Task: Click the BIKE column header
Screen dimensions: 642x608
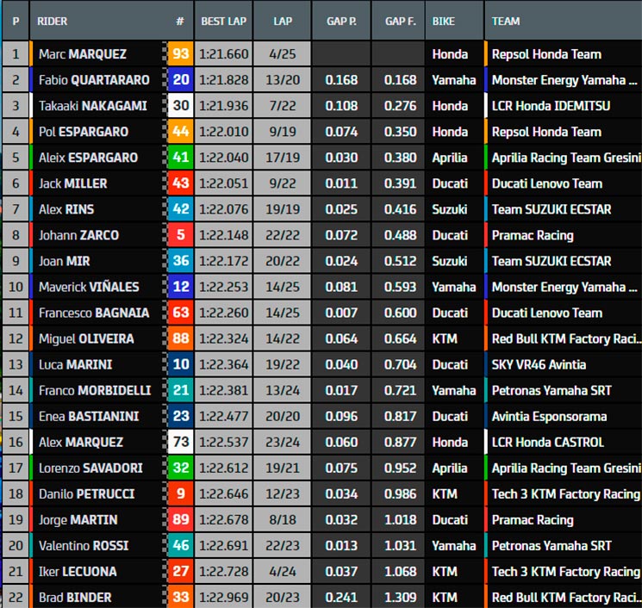Action: pyautogui.click(x=444, y=21)
